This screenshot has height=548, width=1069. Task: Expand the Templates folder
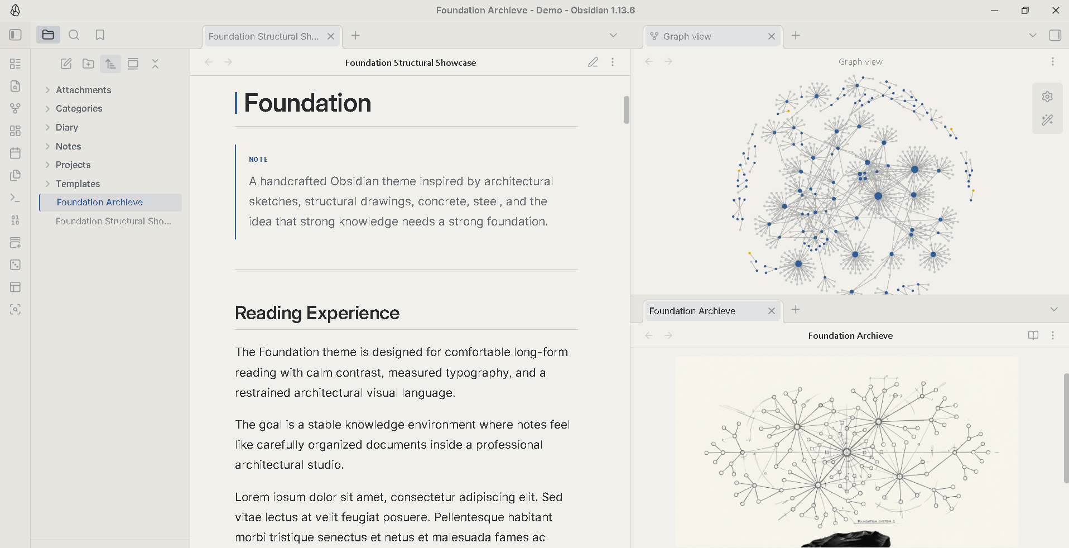point(47,184)
